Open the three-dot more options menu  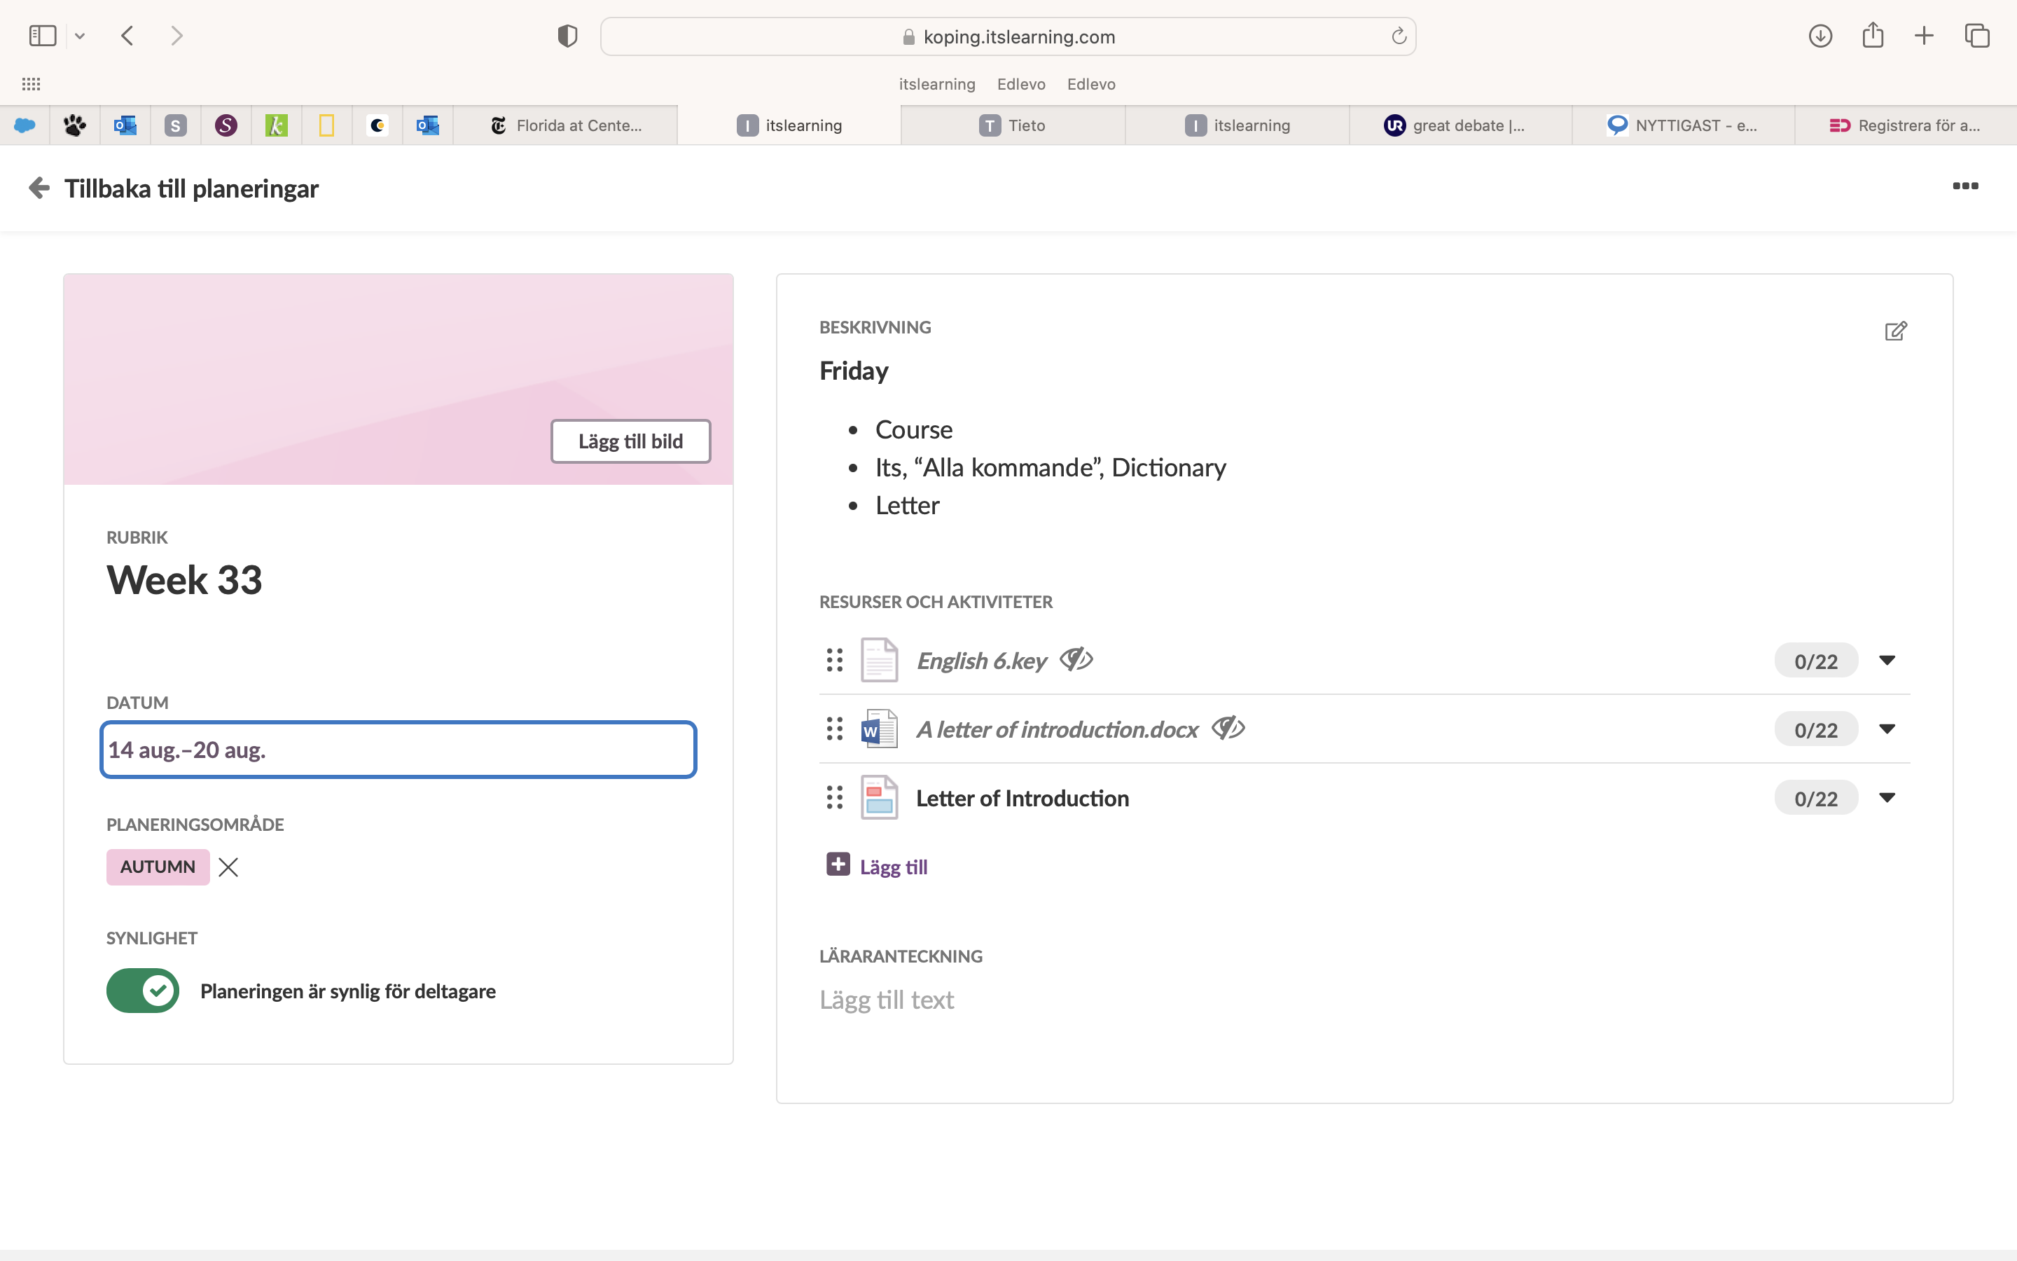point(1964,186)
